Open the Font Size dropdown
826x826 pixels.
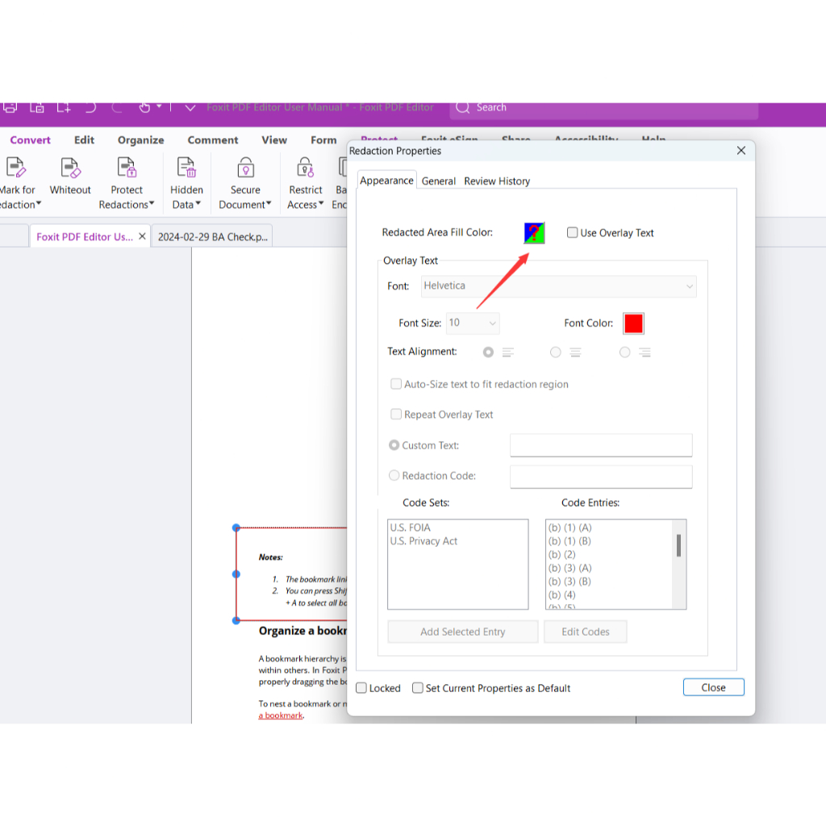pyautogui.click(x=473, y=323)
